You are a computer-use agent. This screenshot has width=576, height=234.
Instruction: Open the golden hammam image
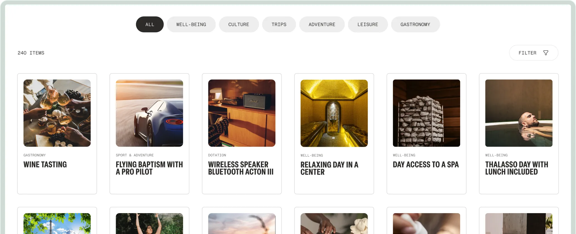click(334, 113)
